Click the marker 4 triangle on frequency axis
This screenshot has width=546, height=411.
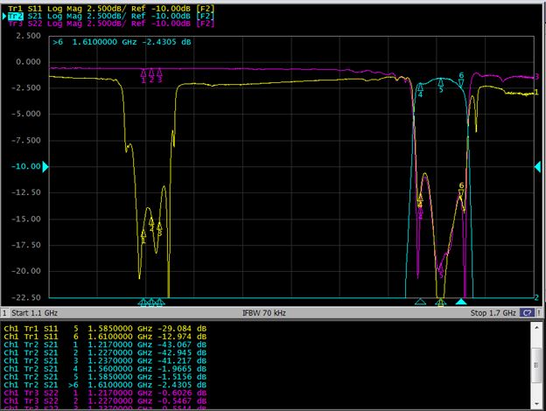[x=420, y=302]
